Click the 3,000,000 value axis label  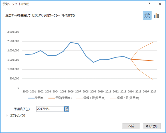point(13,32)
